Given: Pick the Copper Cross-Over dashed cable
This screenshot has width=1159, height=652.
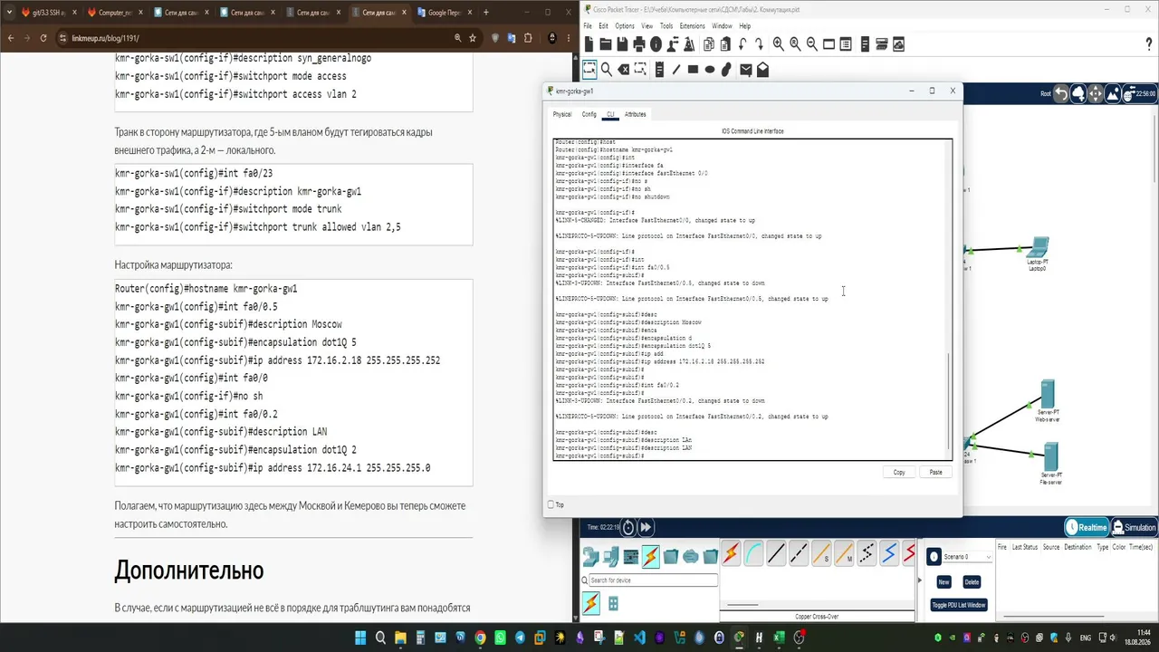Looking at the screenshot, I should pos(799,554).
